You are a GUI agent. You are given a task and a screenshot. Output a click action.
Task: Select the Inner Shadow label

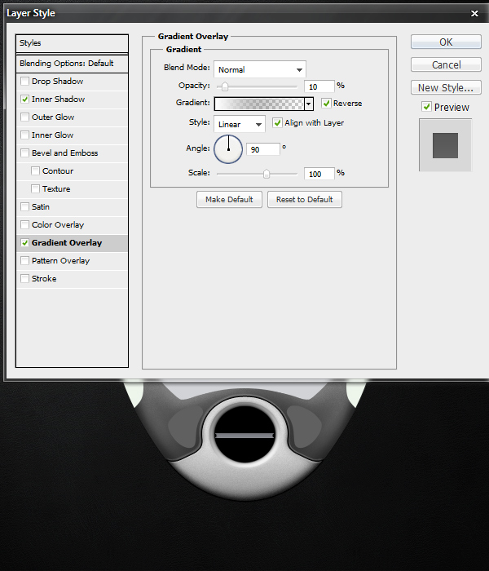(58, 99)
